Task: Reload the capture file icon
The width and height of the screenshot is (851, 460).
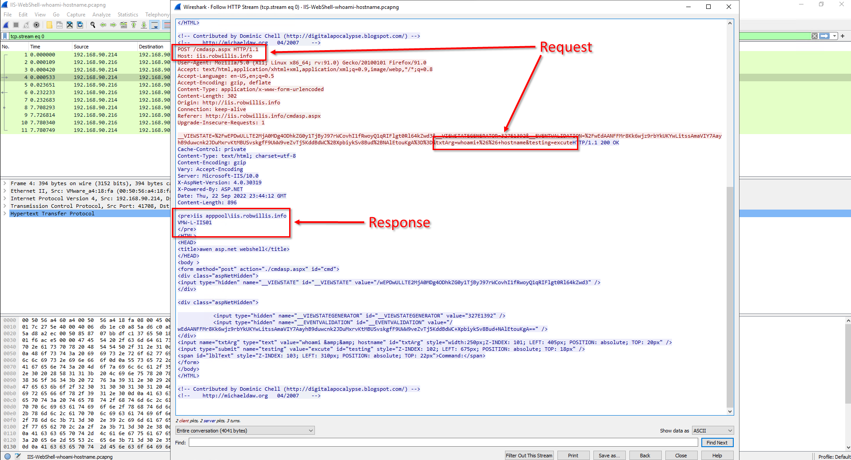Action: [x=80, y=25]
